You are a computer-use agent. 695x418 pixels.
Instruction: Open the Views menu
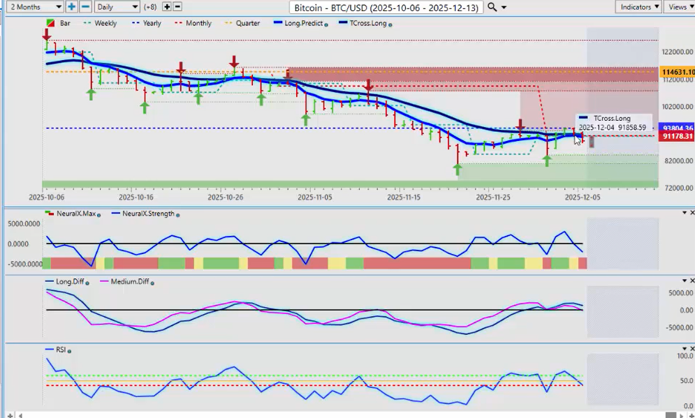679,7
